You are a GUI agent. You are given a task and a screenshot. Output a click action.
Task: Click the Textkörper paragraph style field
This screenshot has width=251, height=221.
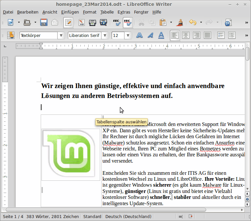click(39, 35)
